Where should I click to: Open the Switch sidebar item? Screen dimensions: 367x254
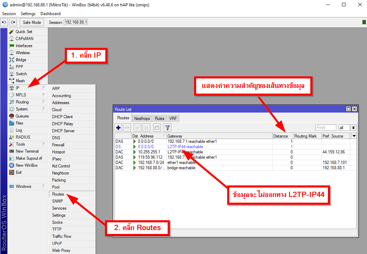pyautogui.click(x=27, y=74)
